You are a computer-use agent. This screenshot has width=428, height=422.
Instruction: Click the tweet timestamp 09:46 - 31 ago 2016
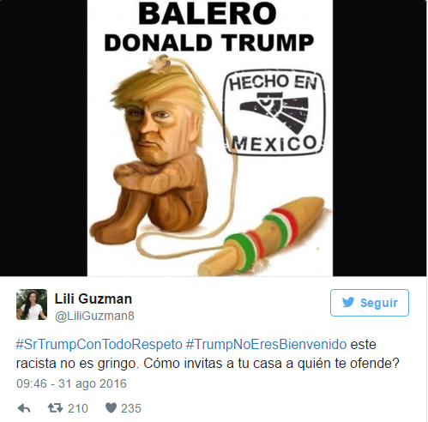click(71, 383)
